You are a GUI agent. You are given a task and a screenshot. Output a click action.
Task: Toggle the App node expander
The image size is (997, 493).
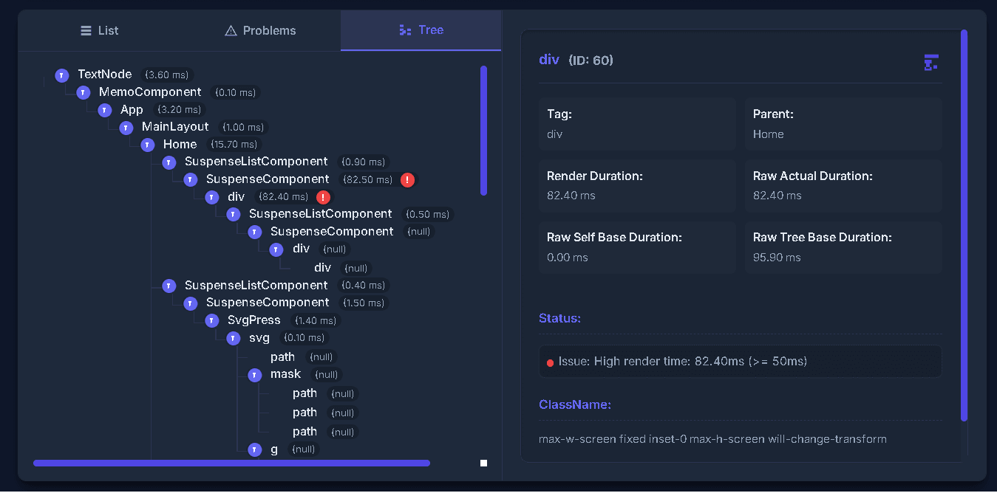tap(105, 110)
